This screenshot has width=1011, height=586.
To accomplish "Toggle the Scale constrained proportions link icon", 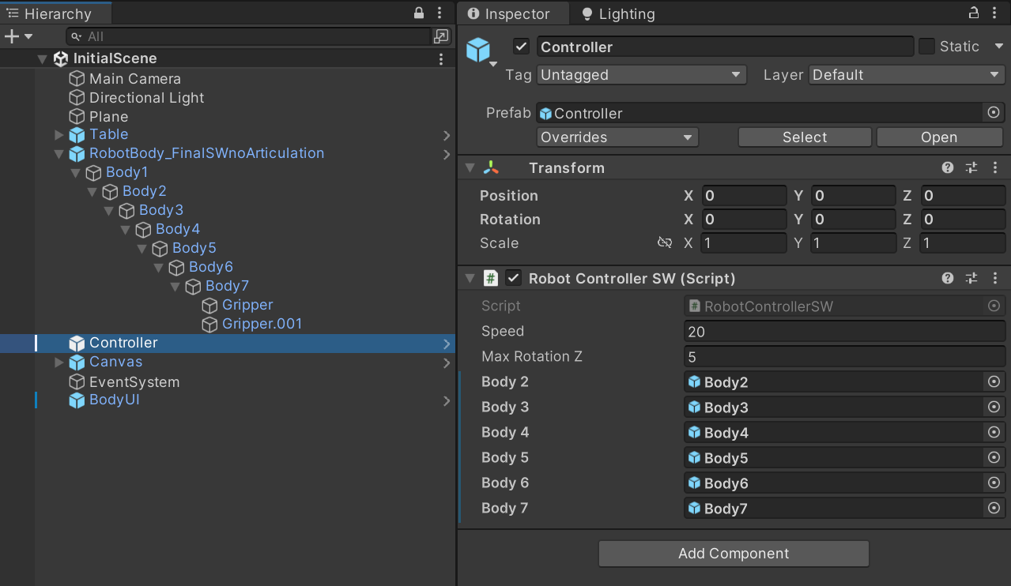I will click(x=665, y=243).
